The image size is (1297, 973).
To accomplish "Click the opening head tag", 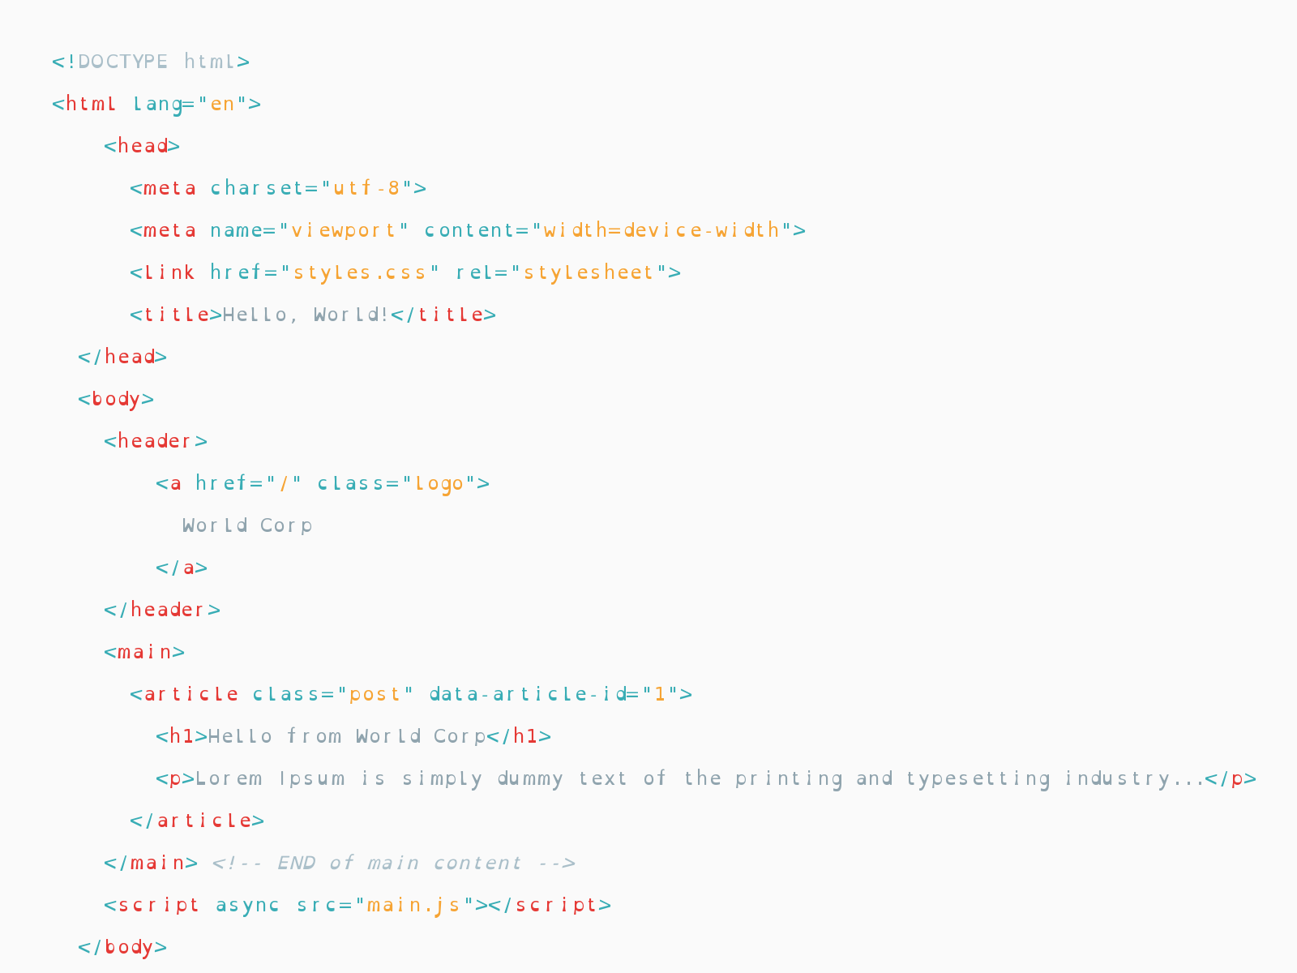I will pos(142,146).
